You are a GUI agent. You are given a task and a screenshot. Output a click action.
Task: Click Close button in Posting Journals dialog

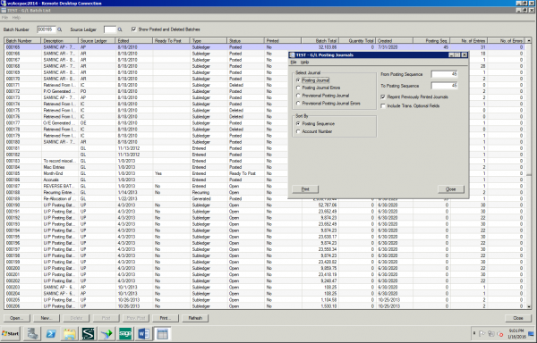(x=451, y=189)
